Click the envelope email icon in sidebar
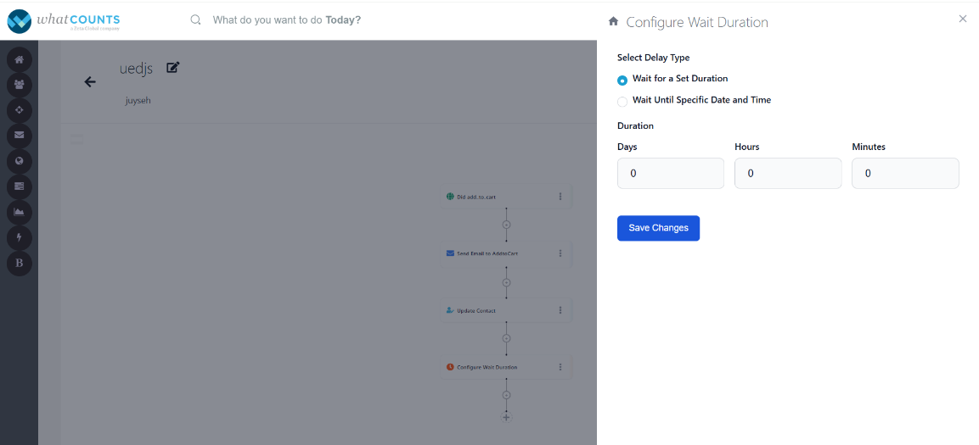This screenshot has height=445, width=979. pyautogui.click(x=19, y=135)
